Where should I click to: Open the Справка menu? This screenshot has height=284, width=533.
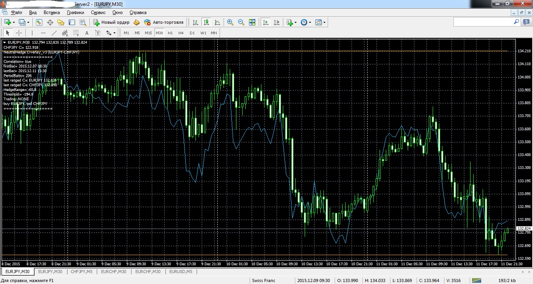[x=138, y=12]
